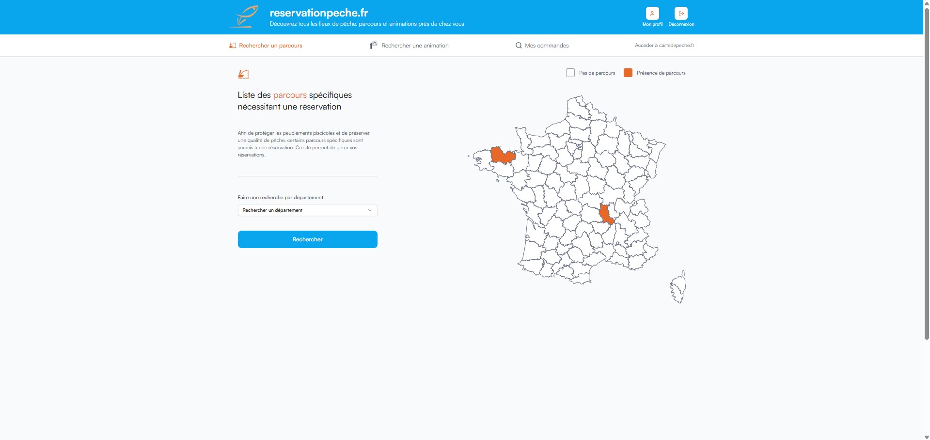
Task: Select the orange Loire department on the map
Action: [606, 214]
